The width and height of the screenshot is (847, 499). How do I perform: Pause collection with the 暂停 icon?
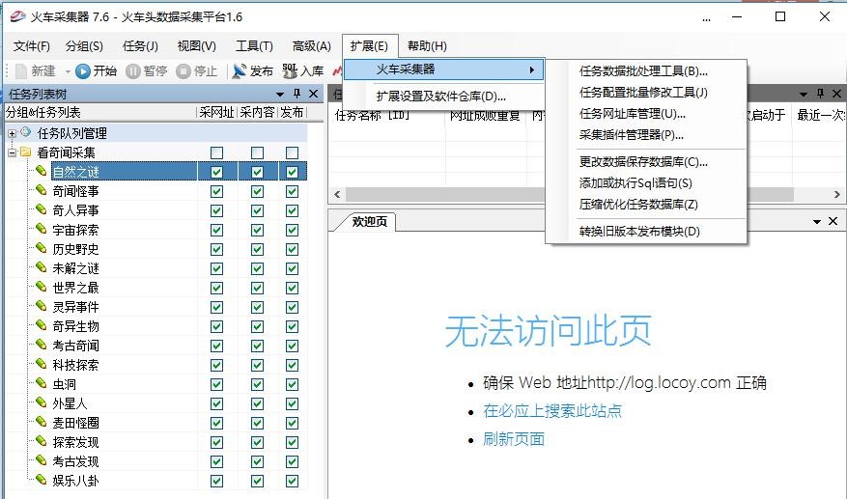tap(133, 71)
